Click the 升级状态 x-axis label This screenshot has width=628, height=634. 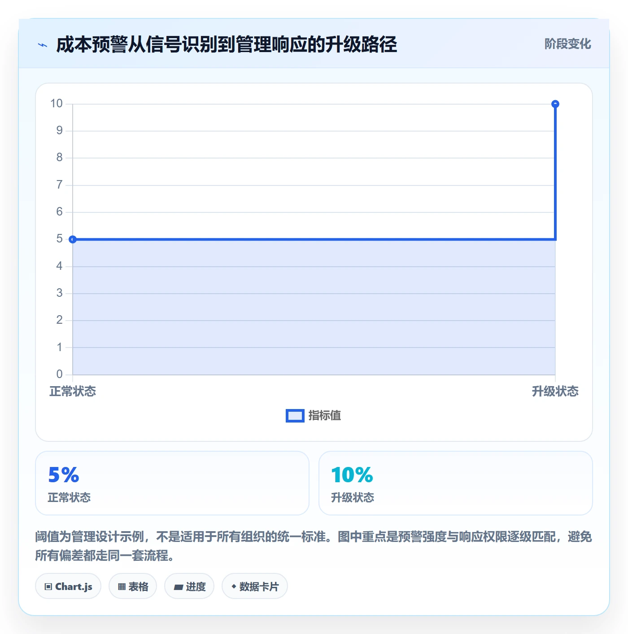tap(555, 391)
